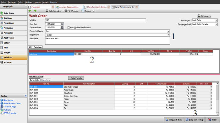Open Persiapan menu
The height and width of the screenshot is (123, 220).
[x=12, y=2]
